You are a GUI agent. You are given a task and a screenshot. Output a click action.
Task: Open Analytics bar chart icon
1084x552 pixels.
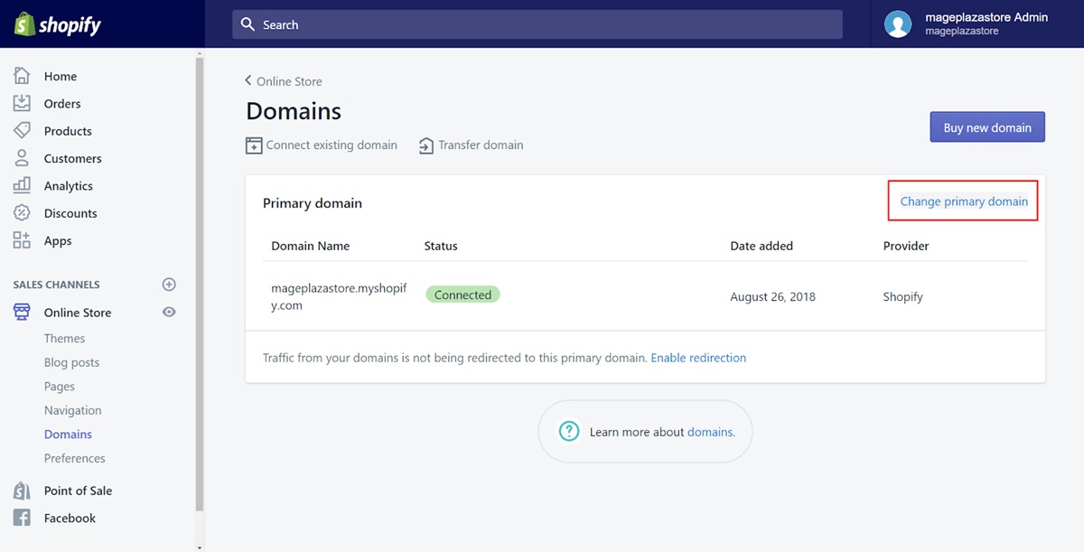(x=22, y=185)
